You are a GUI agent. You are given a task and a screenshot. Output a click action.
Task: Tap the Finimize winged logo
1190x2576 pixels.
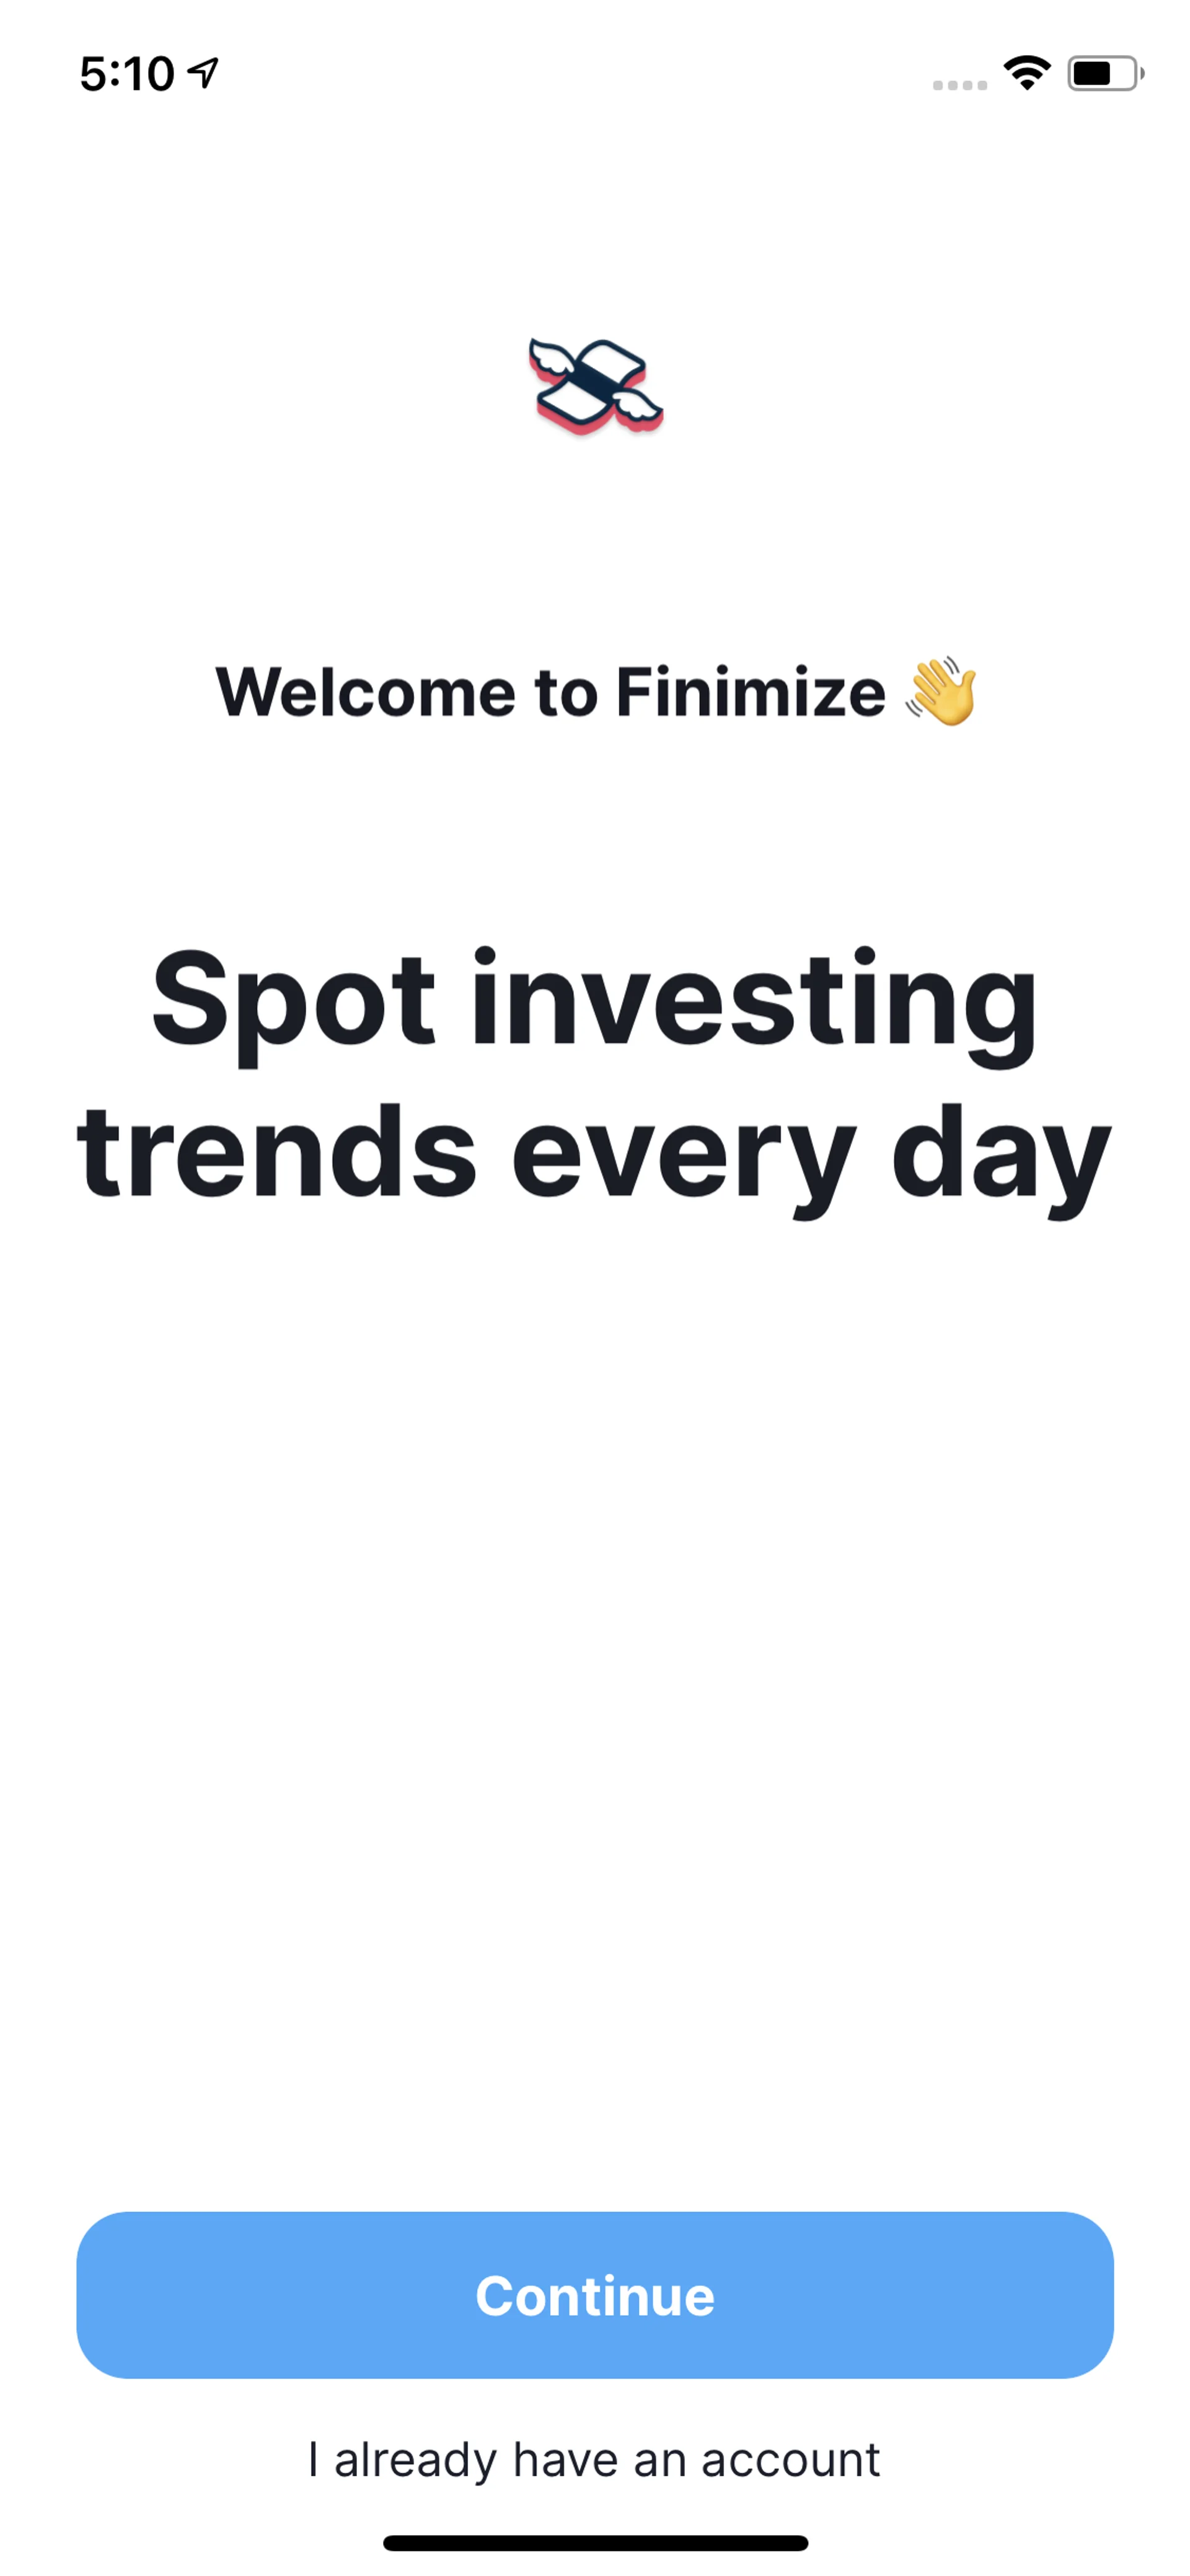click(x=595, y=386)
